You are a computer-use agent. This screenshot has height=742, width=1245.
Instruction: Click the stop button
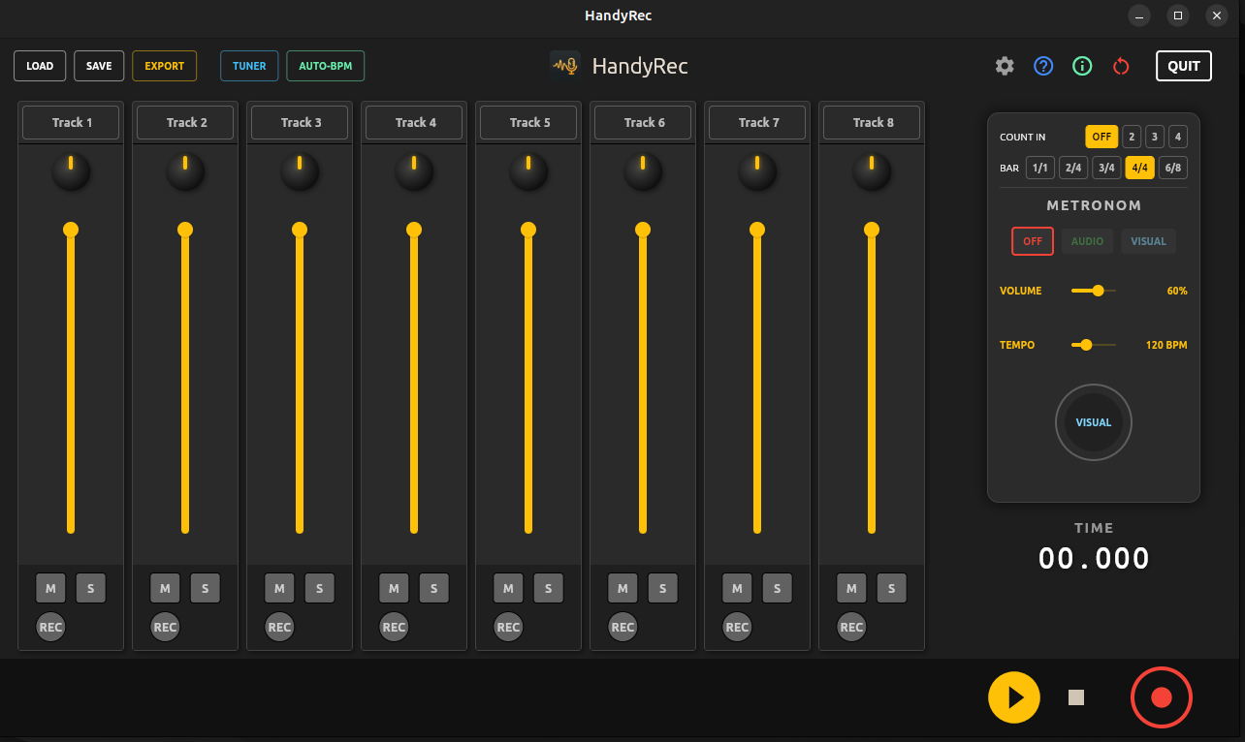click(1075, 697)
